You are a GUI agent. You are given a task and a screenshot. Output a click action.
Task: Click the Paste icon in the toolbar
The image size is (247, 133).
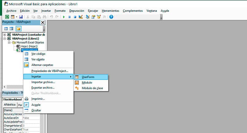point(39,17)
